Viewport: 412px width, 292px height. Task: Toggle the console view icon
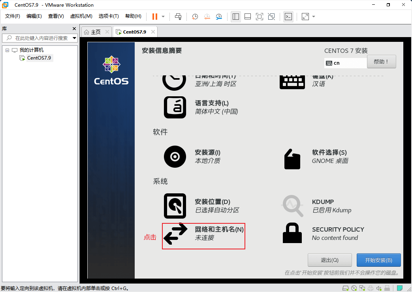pos(288,17)
